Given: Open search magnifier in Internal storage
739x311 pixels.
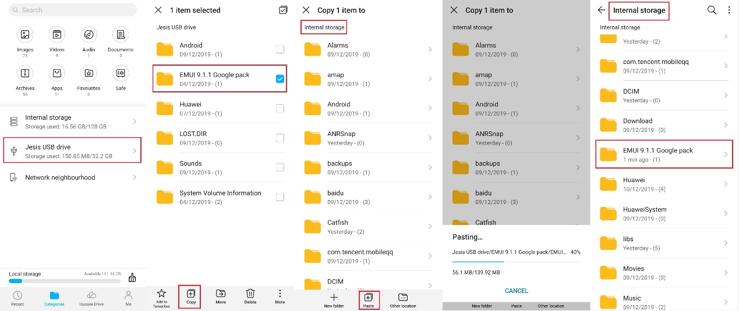Looking at the screenshot, I should [712, 10].
